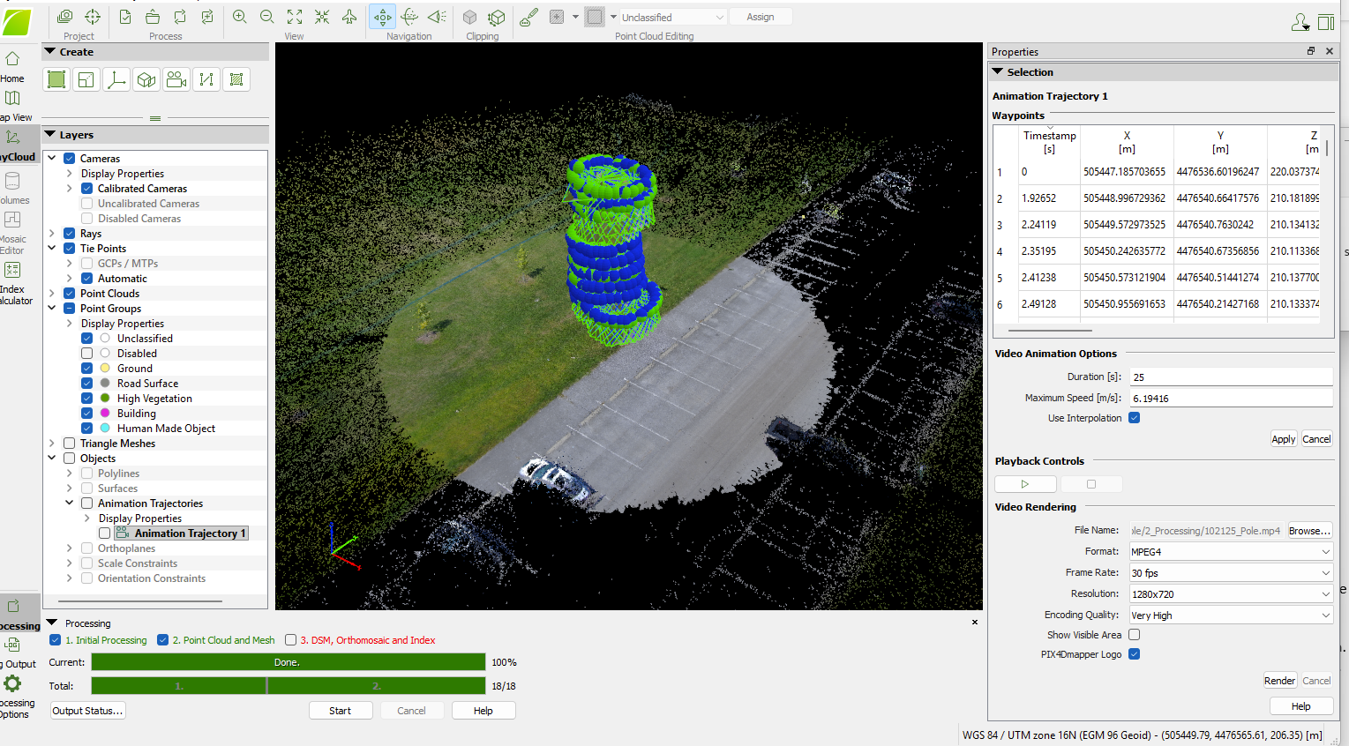Click the Render button

pyautogui.click(x=1279, y=681)
